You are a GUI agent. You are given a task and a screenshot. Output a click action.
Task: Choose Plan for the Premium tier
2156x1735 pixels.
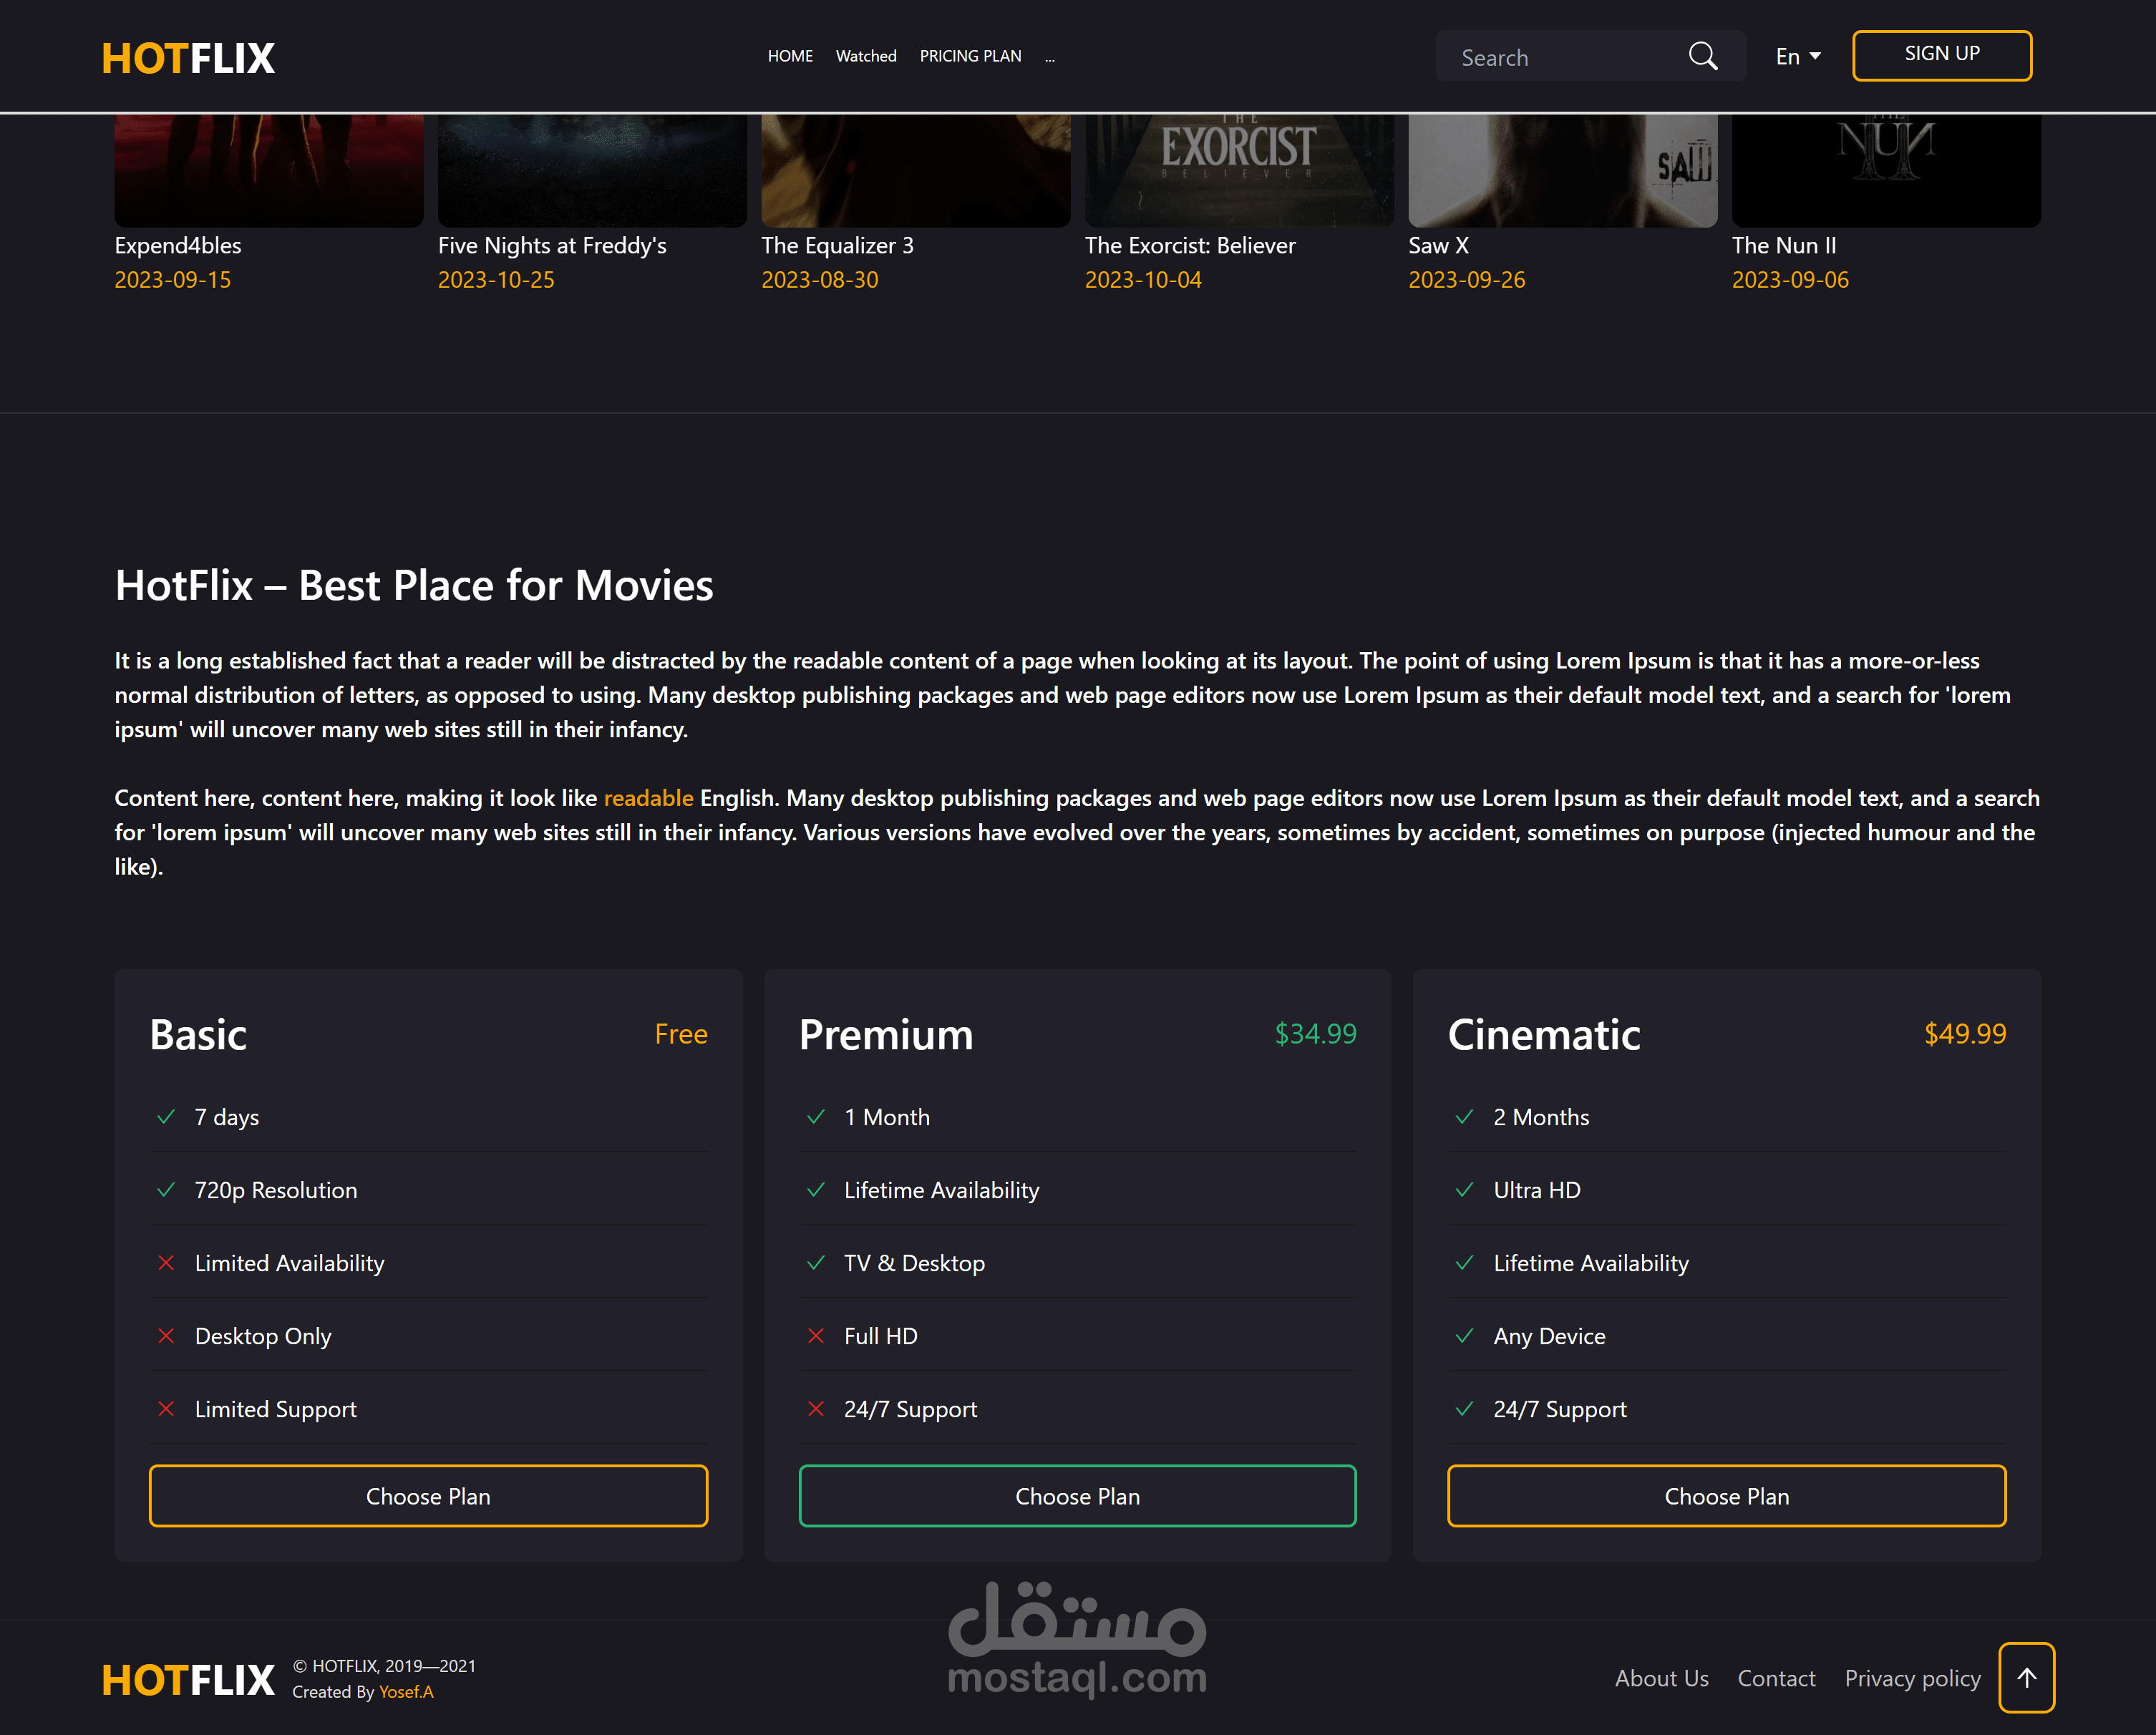coord(1077,1496)
